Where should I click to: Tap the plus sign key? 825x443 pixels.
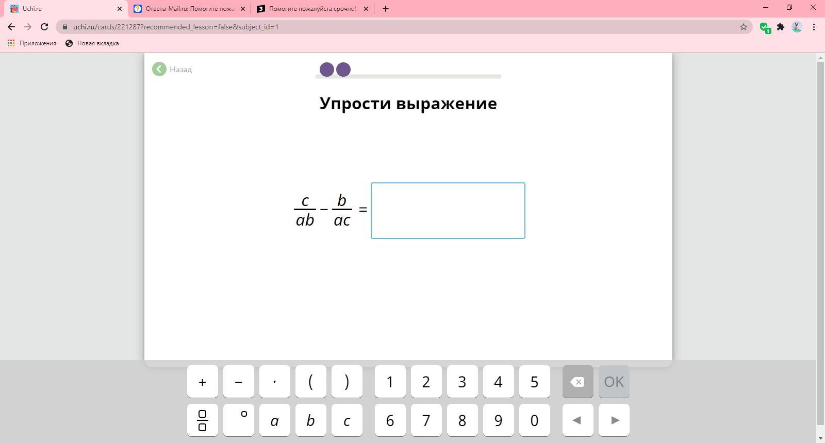pos(203,382)
